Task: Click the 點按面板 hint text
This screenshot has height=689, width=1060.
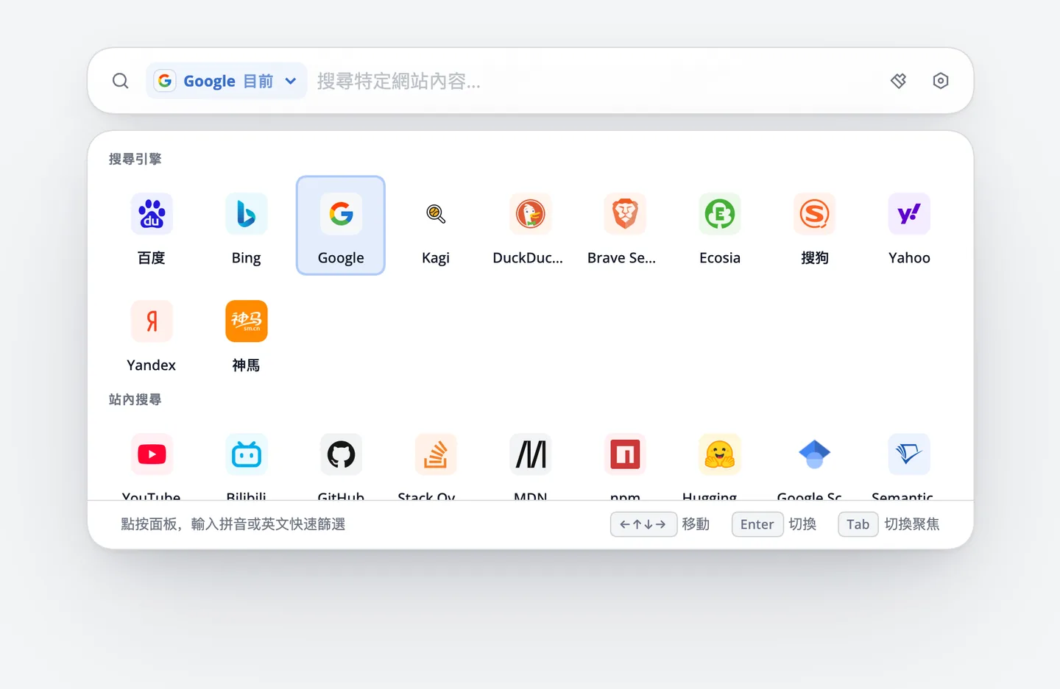Action: tap(233, 524)
